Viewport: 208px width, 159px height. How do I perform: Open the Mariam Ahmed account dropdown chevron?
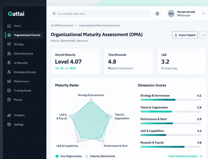pos(203,14)
